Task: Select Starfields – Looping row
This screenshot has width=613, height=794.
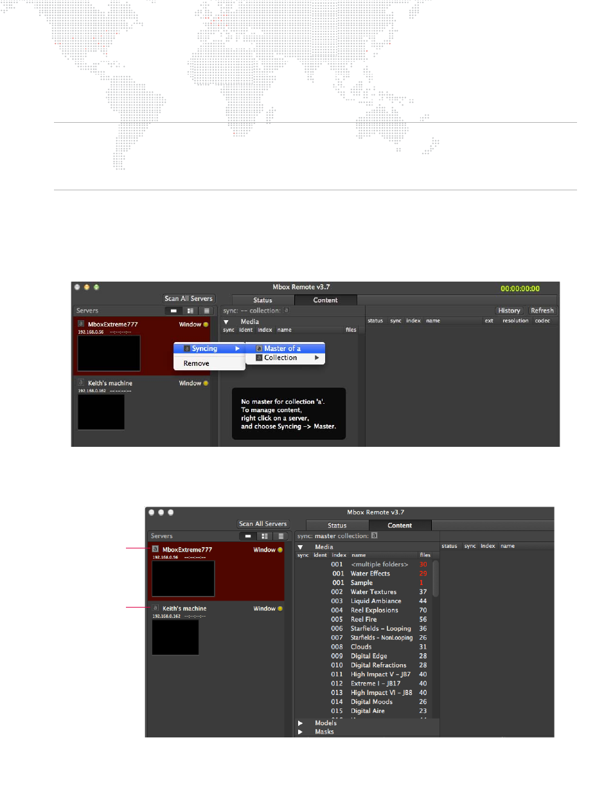Action: point(363,628)
